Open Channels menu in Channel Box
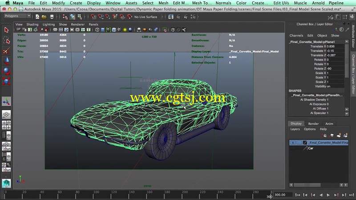The height and width of the screenshot is (200, 356). coord(296,36)
